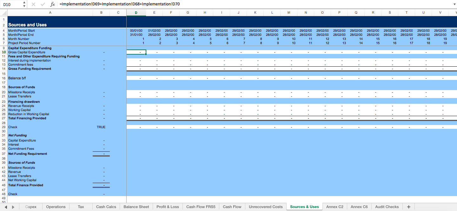Switch to the Capex sheet tab
Image resolution: width=457 pixels, height=211 pixels.
tap(30, 207)
